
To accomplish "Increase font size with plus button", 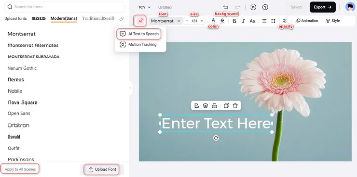I will tap(202, 21).
